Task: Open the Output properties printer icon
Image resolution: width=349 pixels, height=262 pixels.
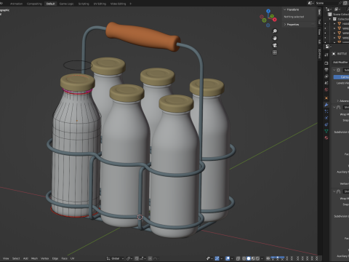Action: pyautogui.click(x=326, y=70)
